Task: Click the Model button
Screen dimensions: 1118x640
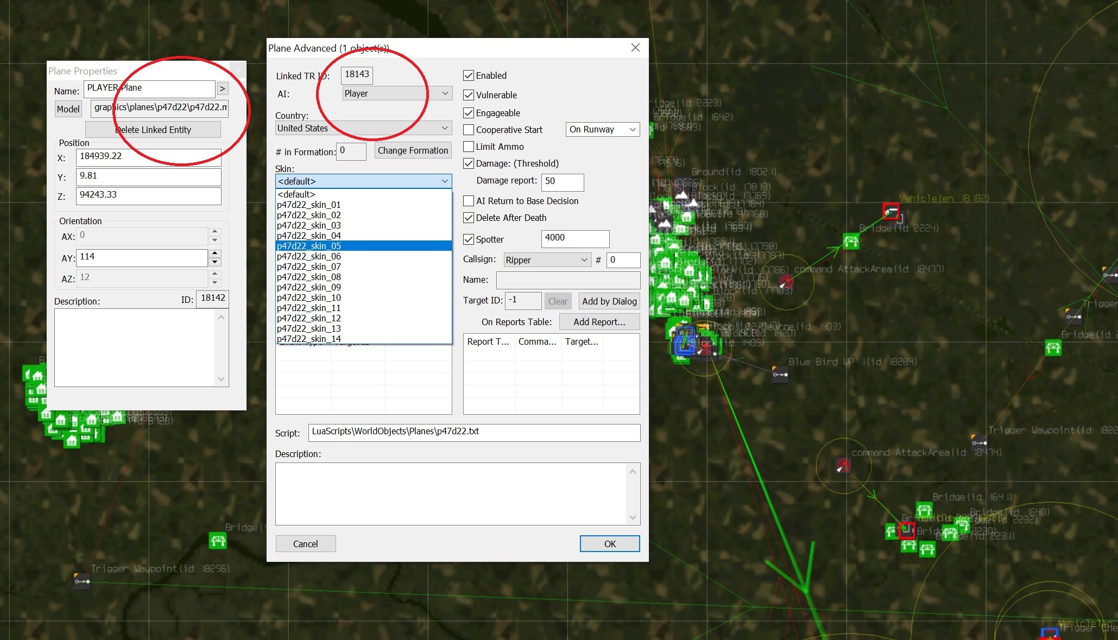Action: pos(68,109)
